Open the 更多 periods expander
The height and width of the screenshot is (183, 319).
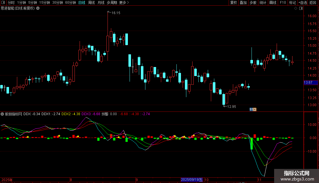click(124, 3)
